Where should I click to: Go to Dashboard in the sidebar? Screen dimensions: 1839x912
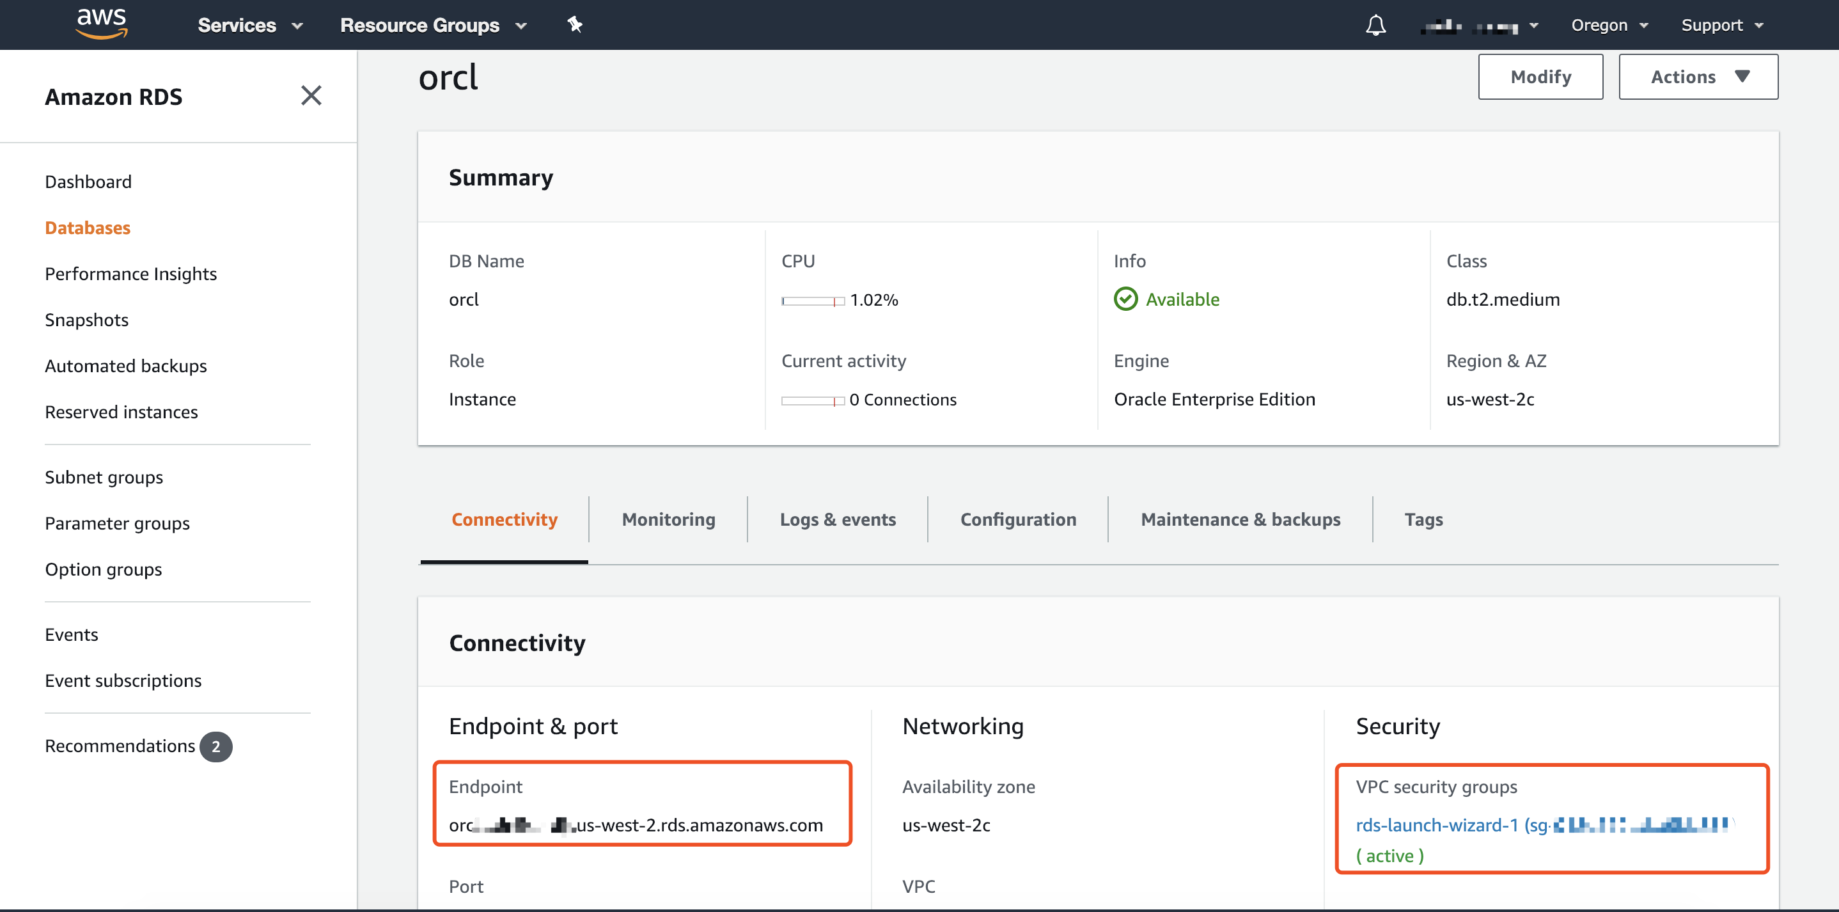[88, 182]
